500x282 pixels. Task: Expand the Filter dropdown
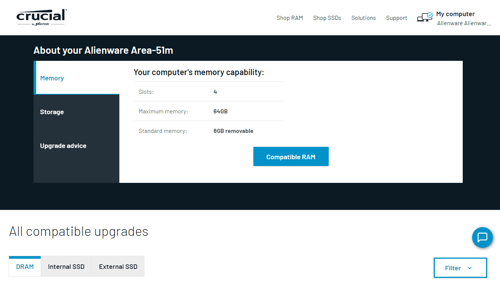click(460, 268)
